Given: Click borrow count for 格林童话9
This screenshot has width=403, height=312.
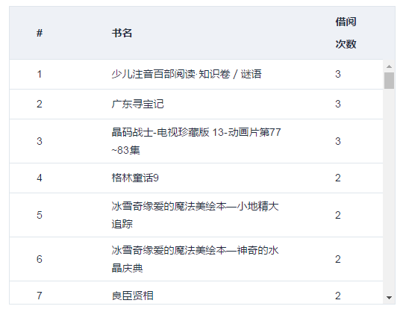Looking at the screenshot, I should pos(338,178).
